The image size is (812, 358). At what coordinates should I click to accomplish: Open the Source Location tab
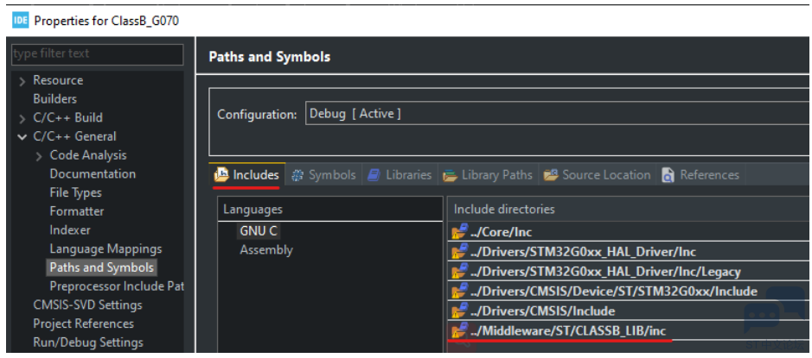coord(597,175)
